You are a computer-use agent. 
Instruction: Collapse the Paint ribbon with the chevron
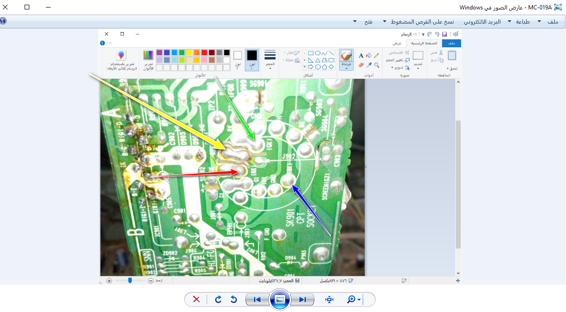coord(110,43)
